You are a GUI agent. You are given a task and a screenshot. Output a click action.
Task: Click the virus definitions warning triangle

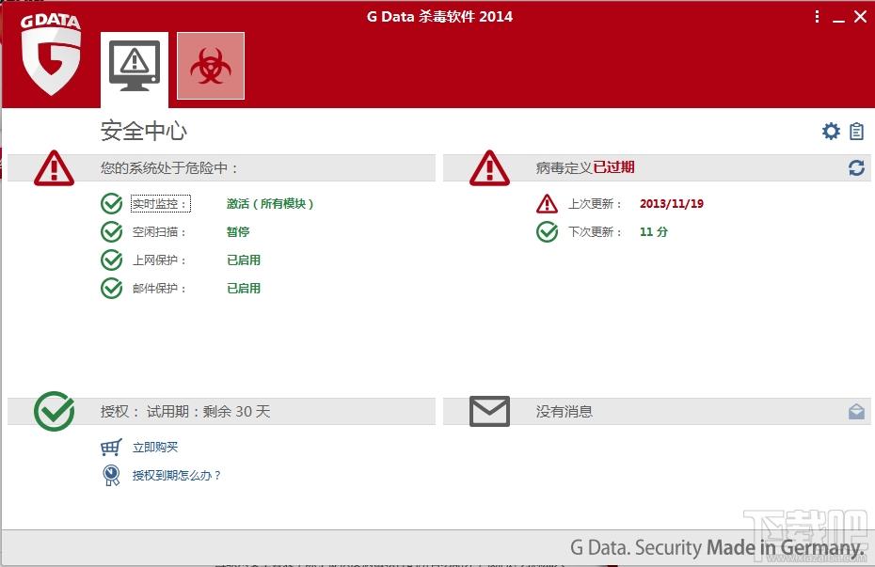click(x=489, y=167)
